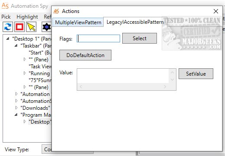Collapse the "Program Ma" tree node
The image size is (225, 156).
(x=16, y=115)
